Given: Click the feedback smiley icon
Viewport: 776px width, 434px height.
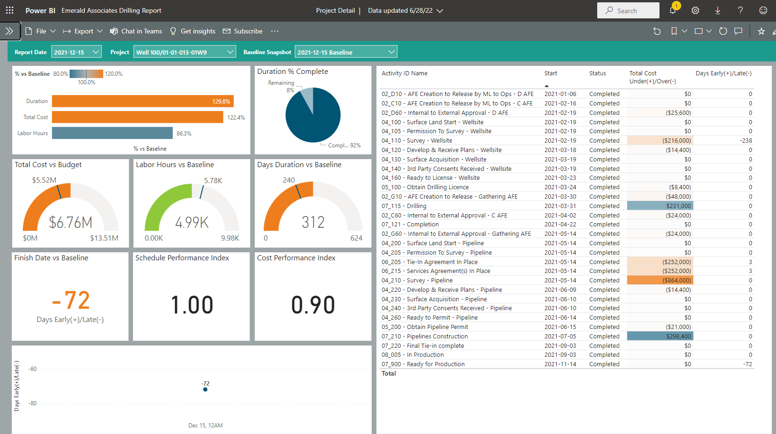Looking at the screenshot, I should coord(763,10).
